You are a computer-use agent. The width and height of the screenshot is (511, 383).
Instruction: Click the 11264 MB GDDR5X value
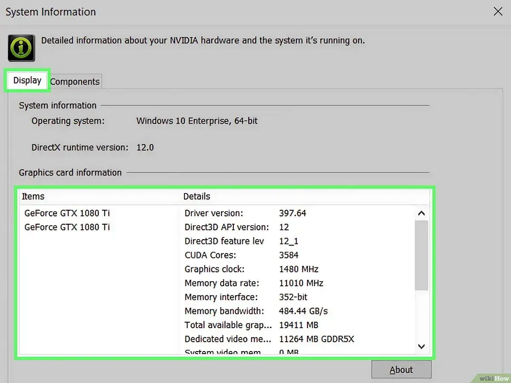click(316, 339)
